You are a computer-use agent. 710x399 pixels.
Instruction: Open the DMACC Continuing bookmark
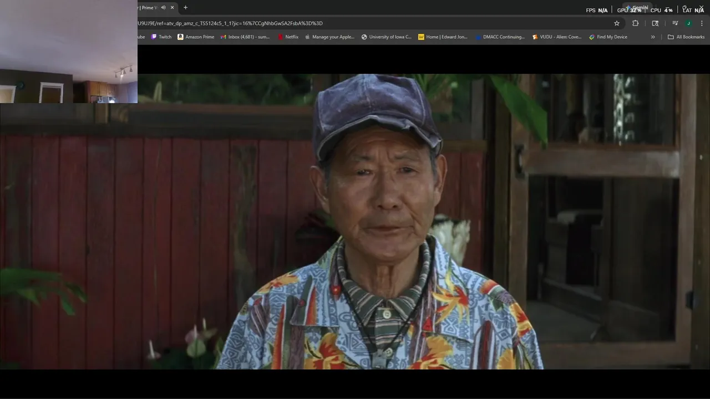click(x=500, y=37)
